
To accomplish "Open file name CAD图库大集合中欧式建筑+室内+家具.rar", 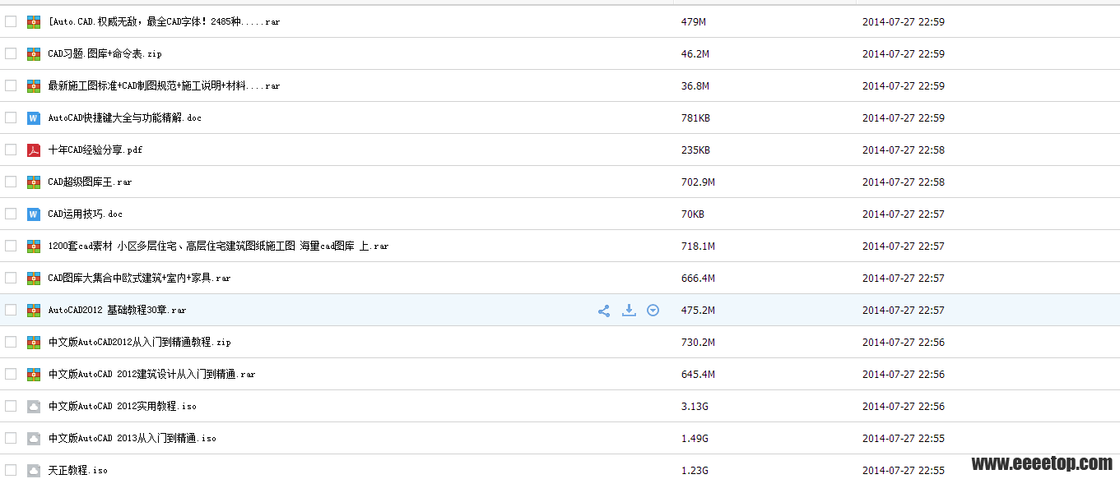I will tap(139, 279).
